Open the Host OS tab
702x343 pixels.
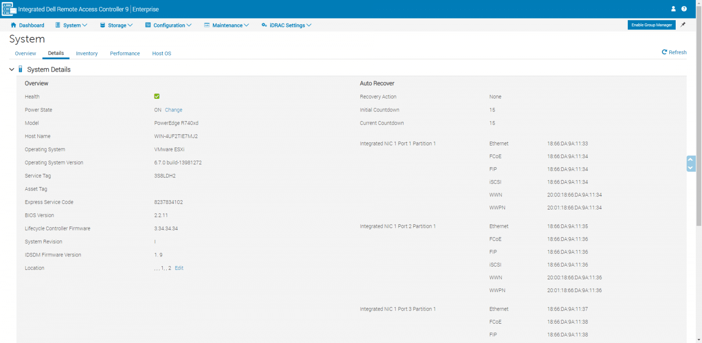[x=161, y=54]
